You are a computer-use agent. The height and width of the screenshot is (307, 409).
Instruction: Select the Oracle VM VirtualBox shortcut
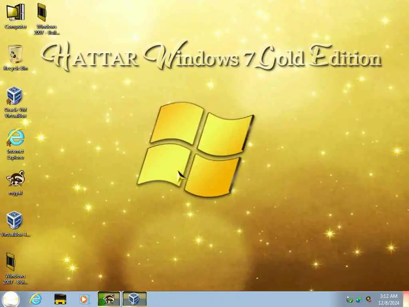tap(16, 102)
